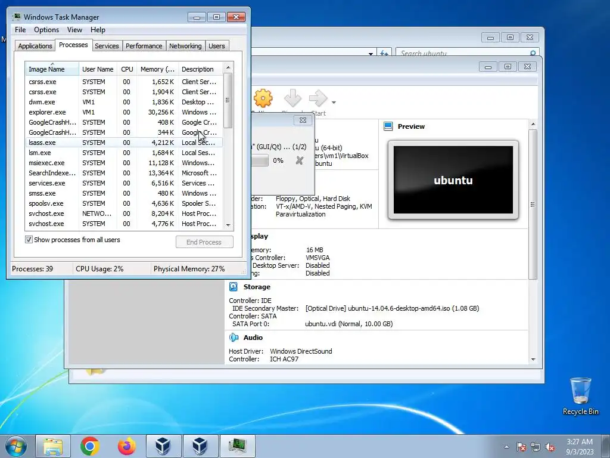Click the Action Center flag tray icon
The image size is (610, 458).
pos(521,447)
